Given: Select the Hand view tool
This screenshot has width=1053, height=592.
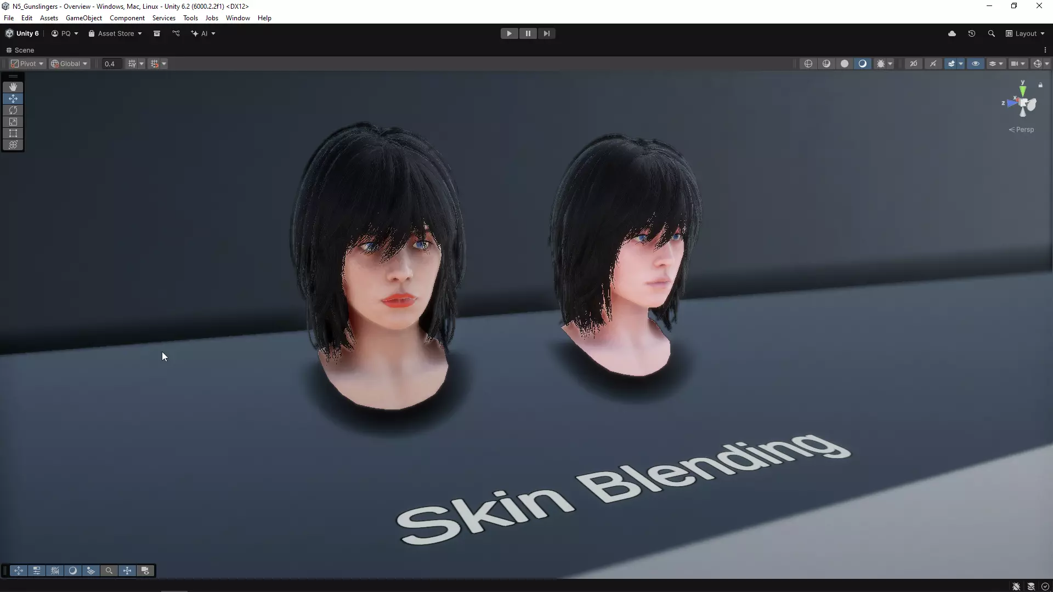Looking at the screenshot, I should click(13, 87).
